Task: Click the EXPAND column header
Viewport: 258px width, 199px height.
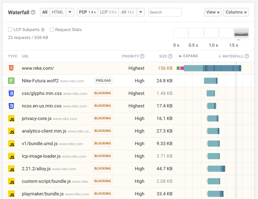Action: click(x=188, y=56)
